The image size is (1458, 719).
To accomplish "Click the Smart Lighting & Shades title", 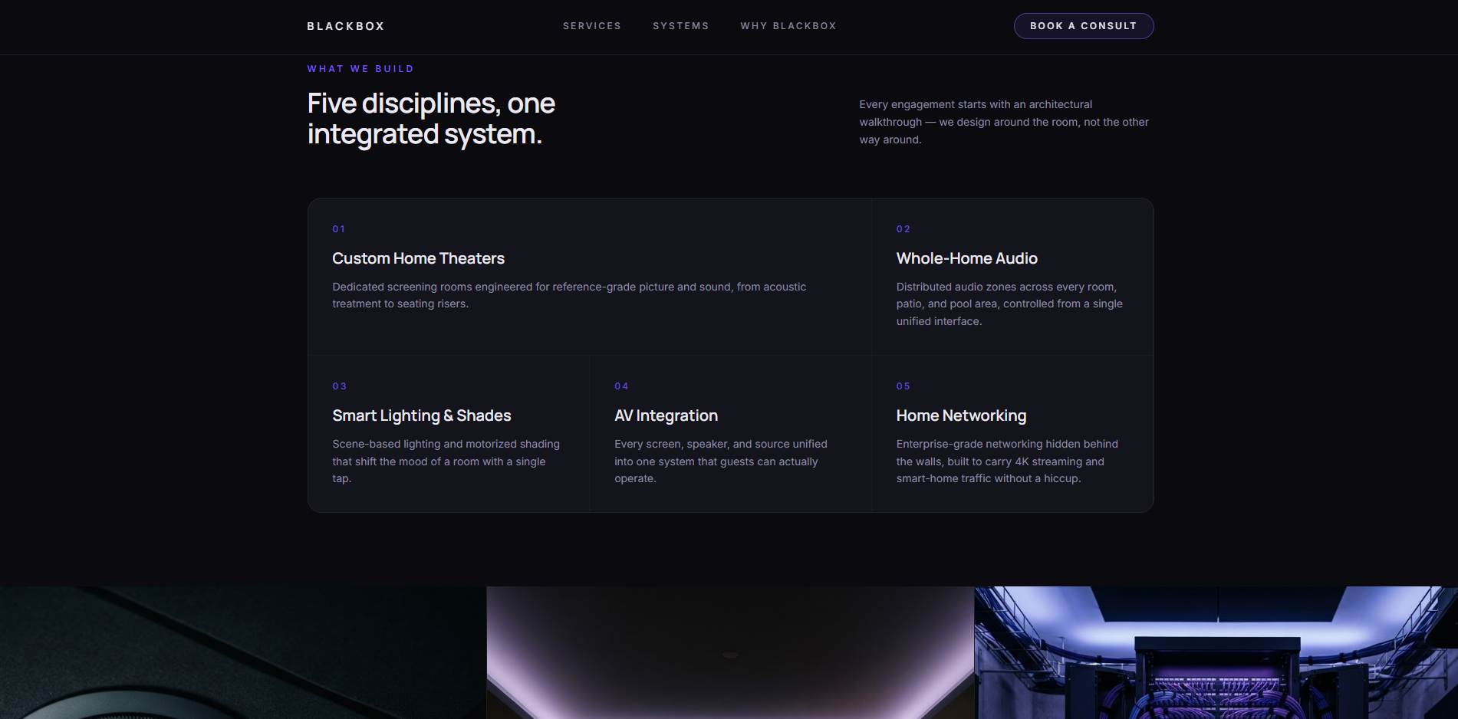I will (422, 415).
